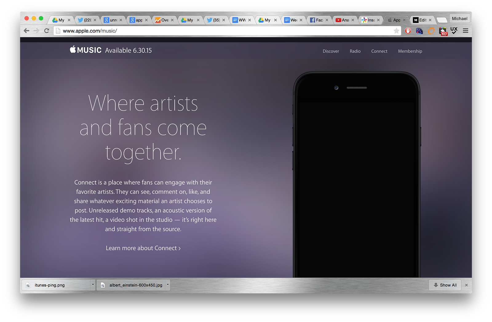This screenshot has width=492, height=322.
Task: Expand the albert_einstein-600x450.jpg download options arrow
Action: coord(168,285)
